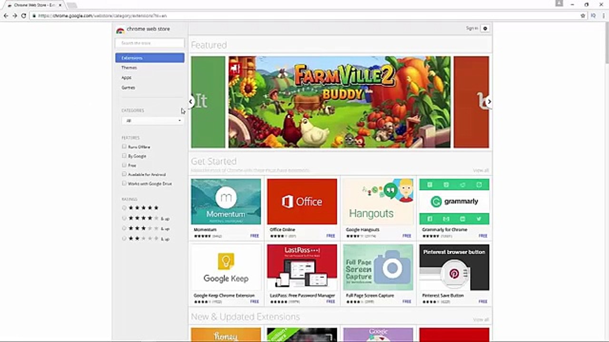
Task: Enable the Available for Android filter
Action: coord(124,174)
